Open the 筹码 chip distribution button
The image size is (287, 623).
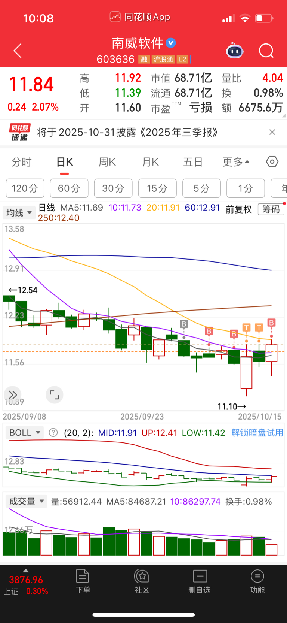(x=271, y=209)
